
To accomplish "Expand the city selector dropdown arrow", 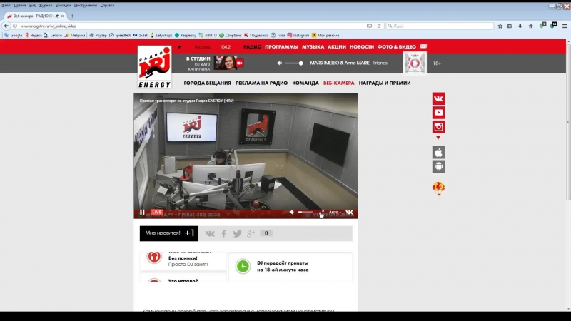I will pos(179,47).
